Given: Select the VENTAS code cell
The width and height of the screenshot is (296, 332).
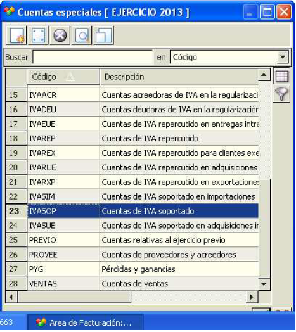Looking at the screenshot, I should pos(63,283).
